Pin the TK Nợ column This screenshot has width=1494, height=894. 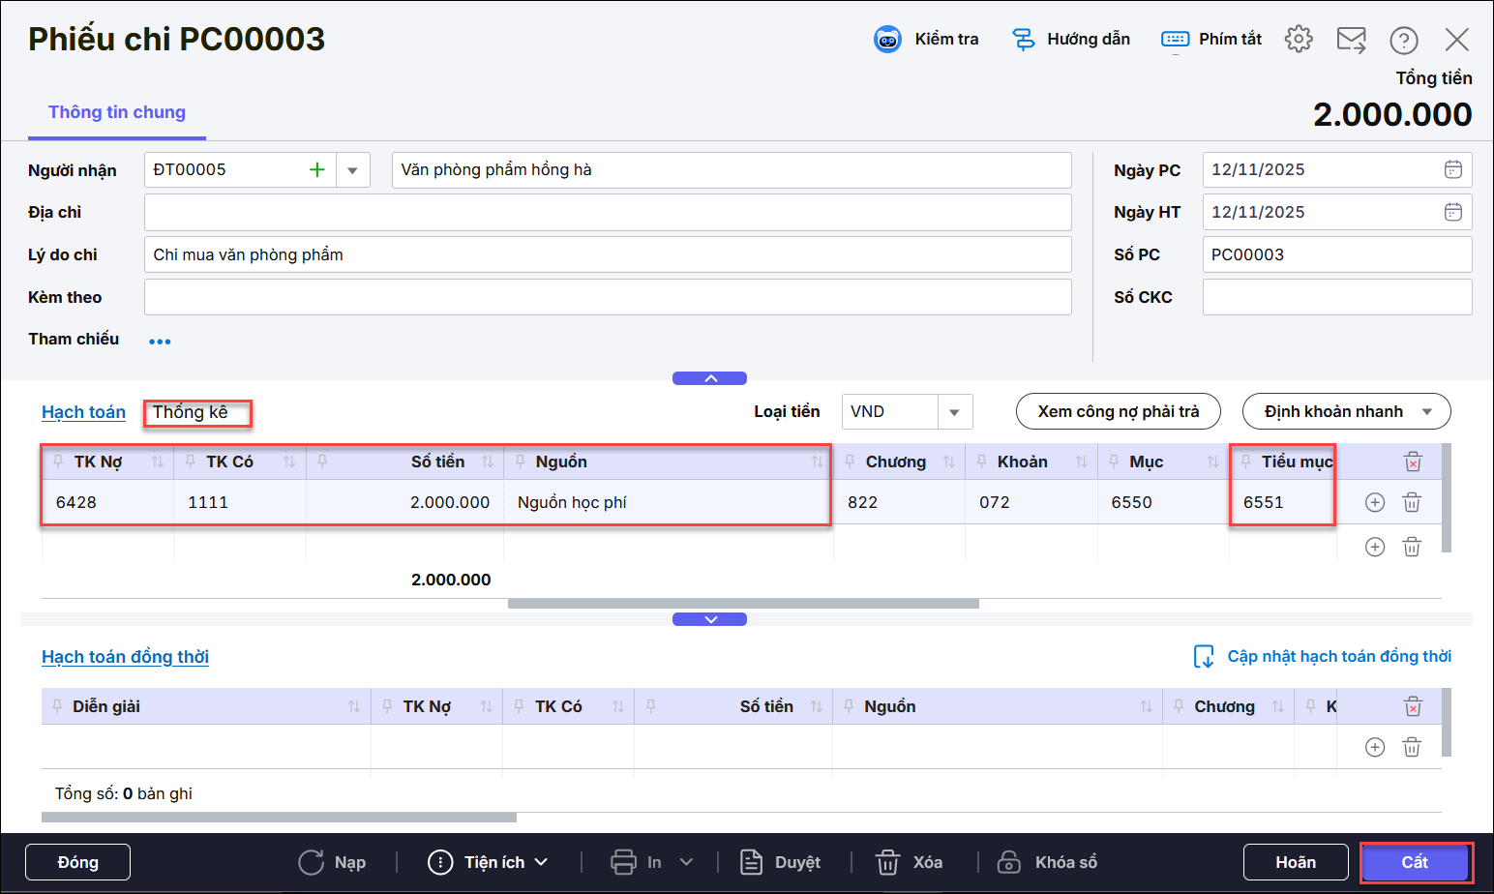pos(59,462)
